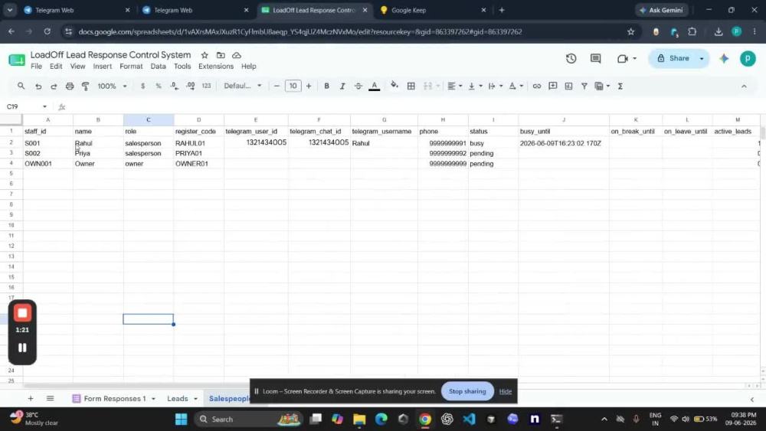Open the comments panel icon
Viewport: 766px width, 431px height.
click(595, 59)
